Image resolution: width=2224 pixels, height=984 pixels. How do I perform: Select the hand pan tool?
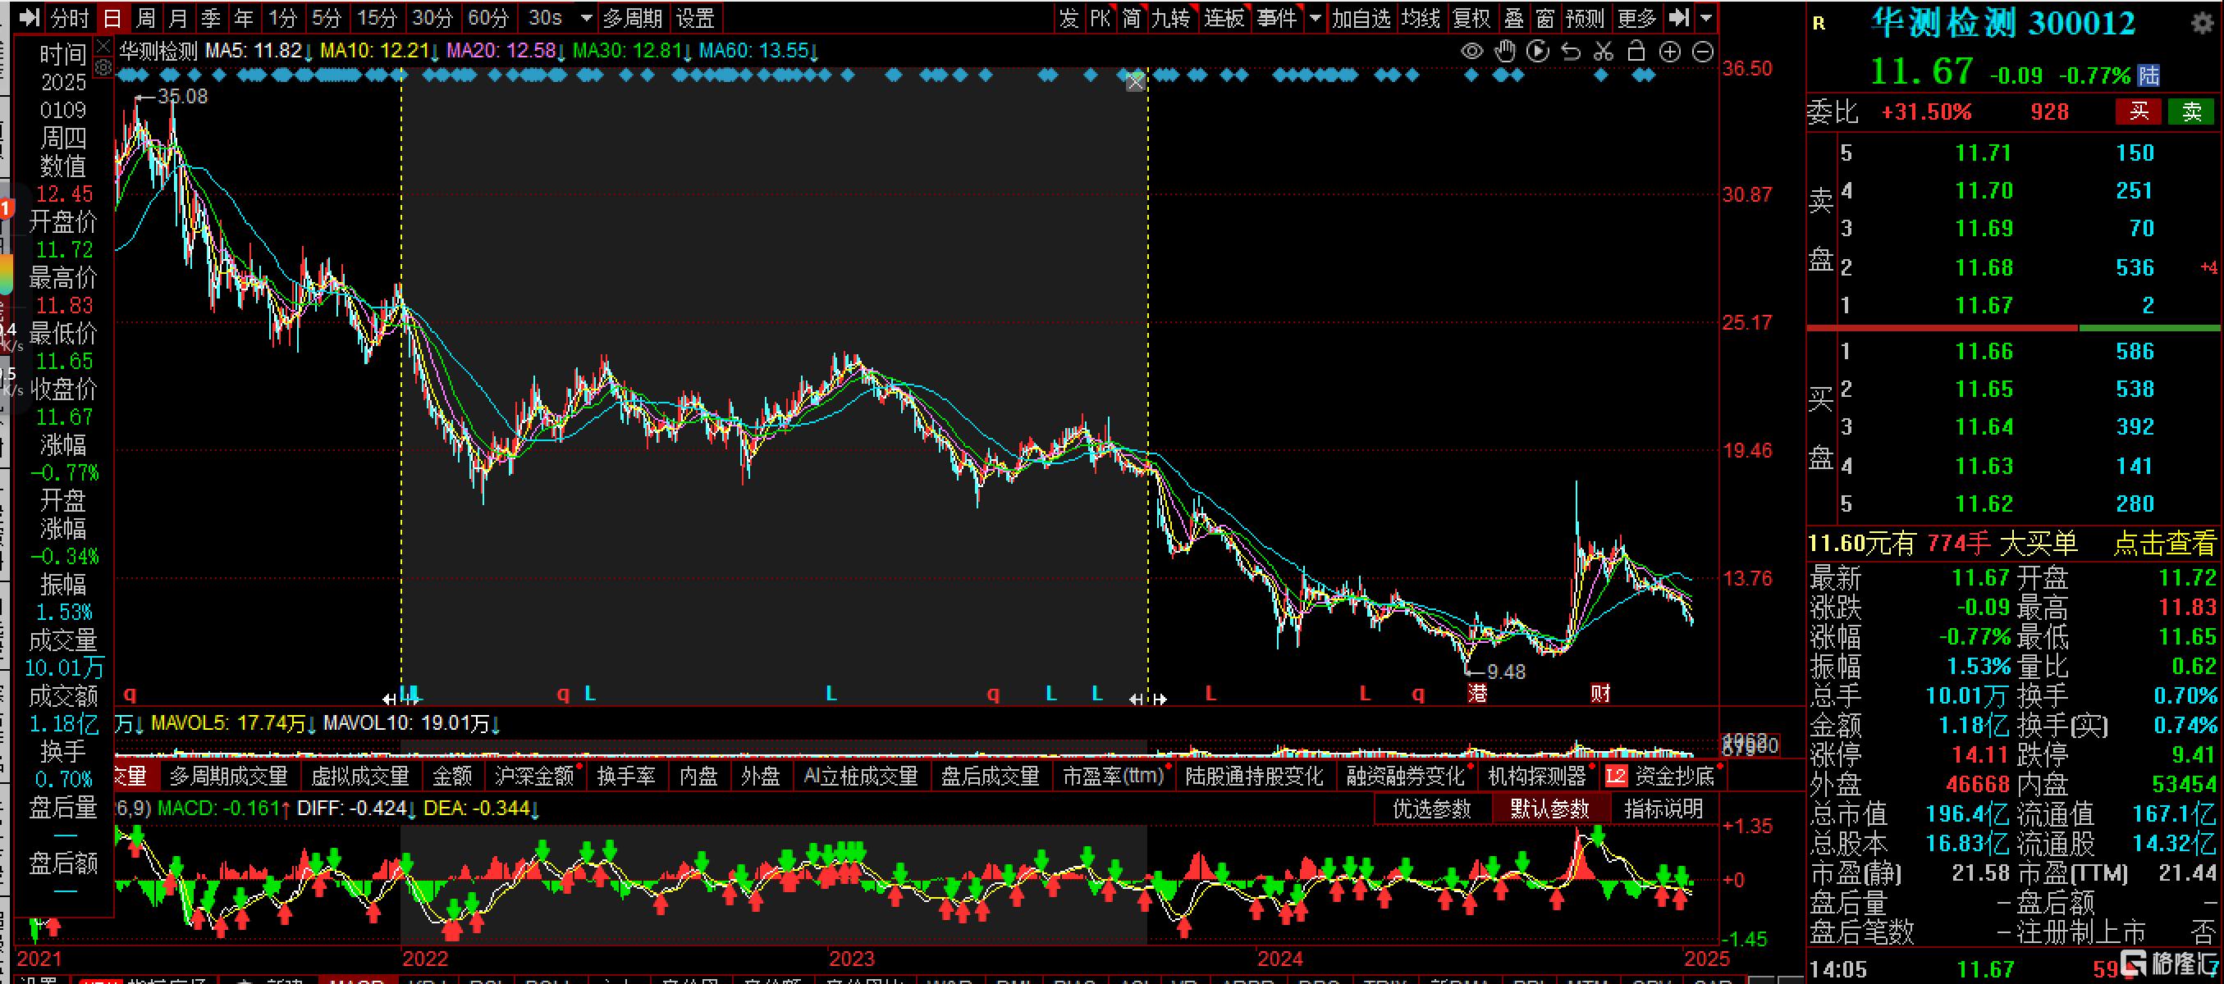[x=1505, y=52]
